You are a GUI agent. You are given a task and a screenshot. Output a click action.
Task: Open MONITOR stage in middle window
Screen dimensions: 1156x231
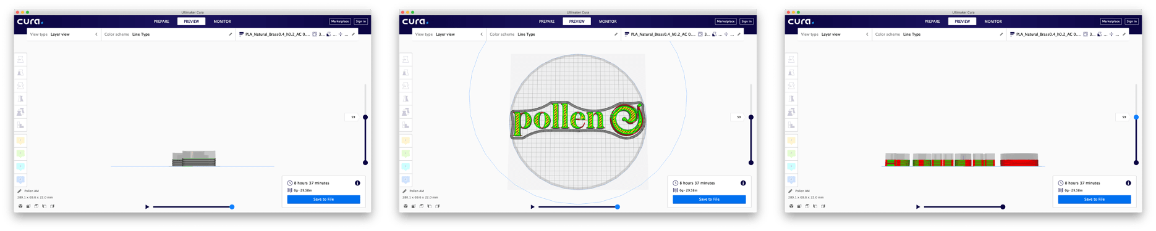coord(608,22)
